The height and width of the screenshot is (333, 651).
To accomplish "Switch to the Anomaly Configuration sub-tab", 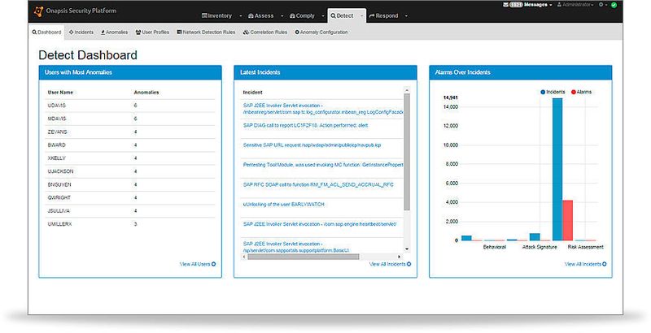I will click(321, 32).
